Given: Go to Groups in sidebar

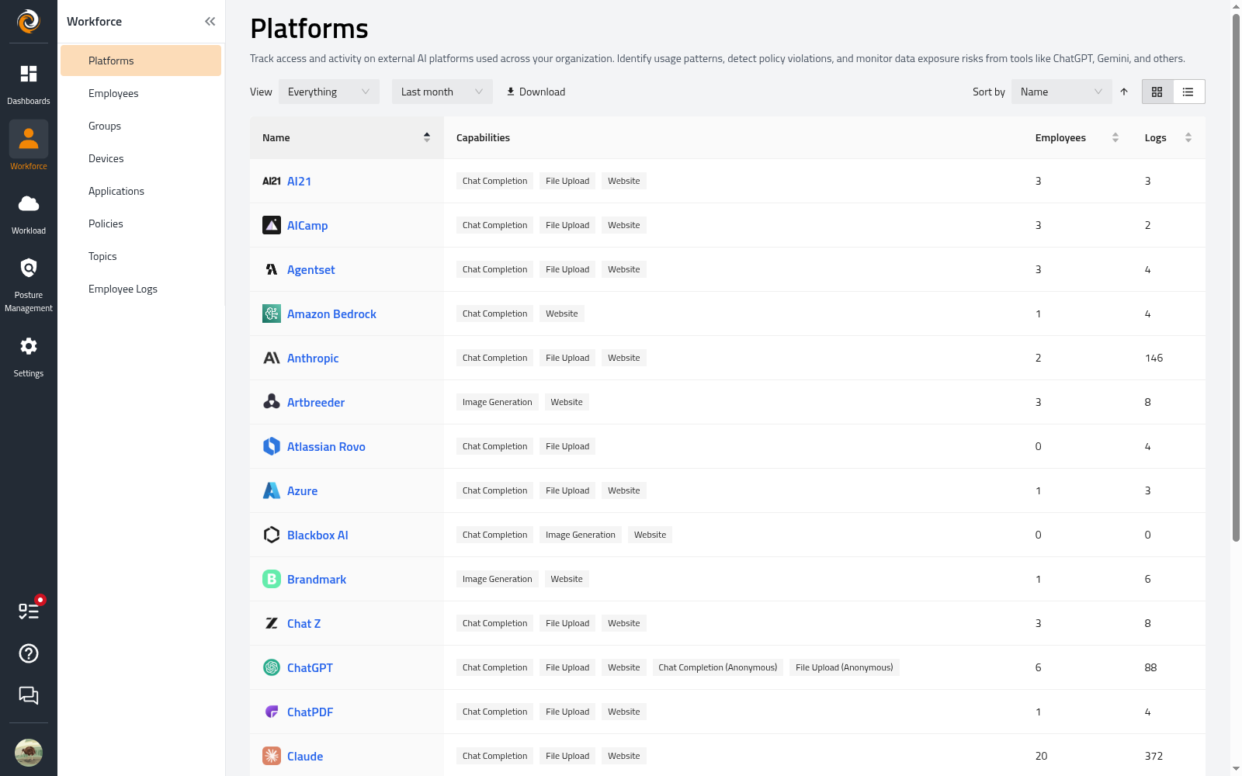Looking at the screenshot, I should point(141,126).
